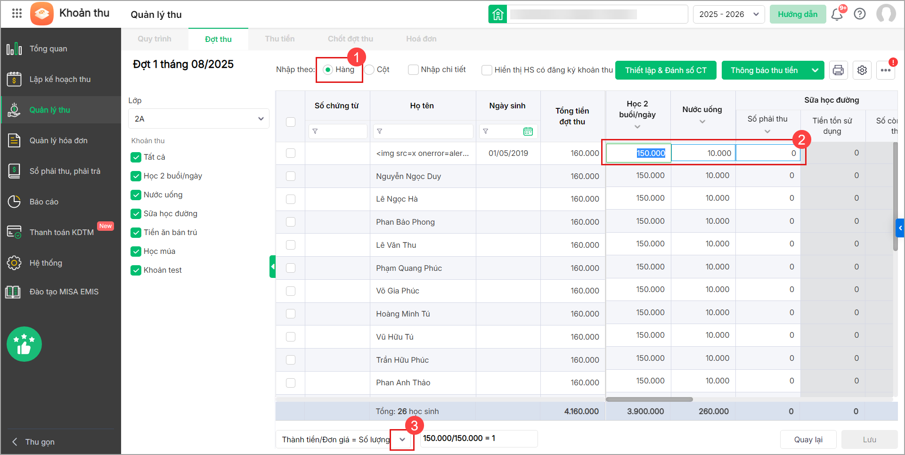Open the table settings gear
This screenshot has width=905, height=455.
862,70
